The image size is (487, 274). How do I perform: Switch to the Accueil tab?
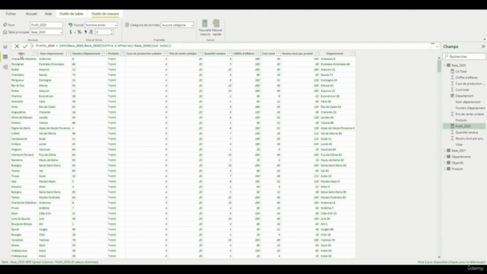pyautogui.click(x=31, y=14)
